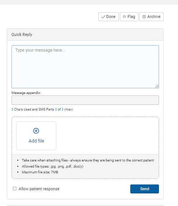Click the checkmark icon beside Done
The image size is (178, 206).
[x=103, y=17]
